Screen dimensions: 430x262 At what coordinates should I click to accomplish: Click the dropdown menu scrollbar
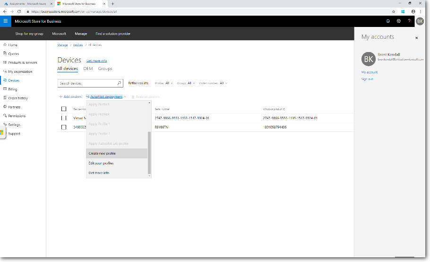(150, 152)
